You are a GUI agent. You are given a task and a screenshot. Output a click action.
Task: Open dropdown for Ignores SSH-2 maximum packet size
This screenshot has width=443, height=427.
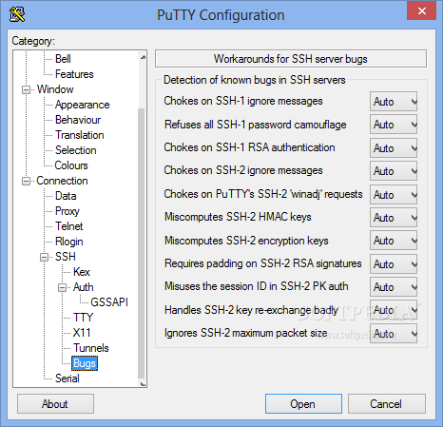(x=394, y=334)
